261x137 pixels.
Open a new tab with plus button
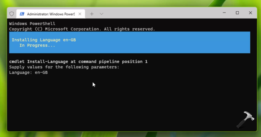point(92,14)
